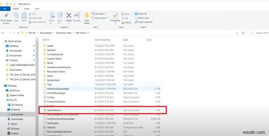This screenshot has height=136, width=269.
Task: Sort by Type column header
Action: point(126,40)
